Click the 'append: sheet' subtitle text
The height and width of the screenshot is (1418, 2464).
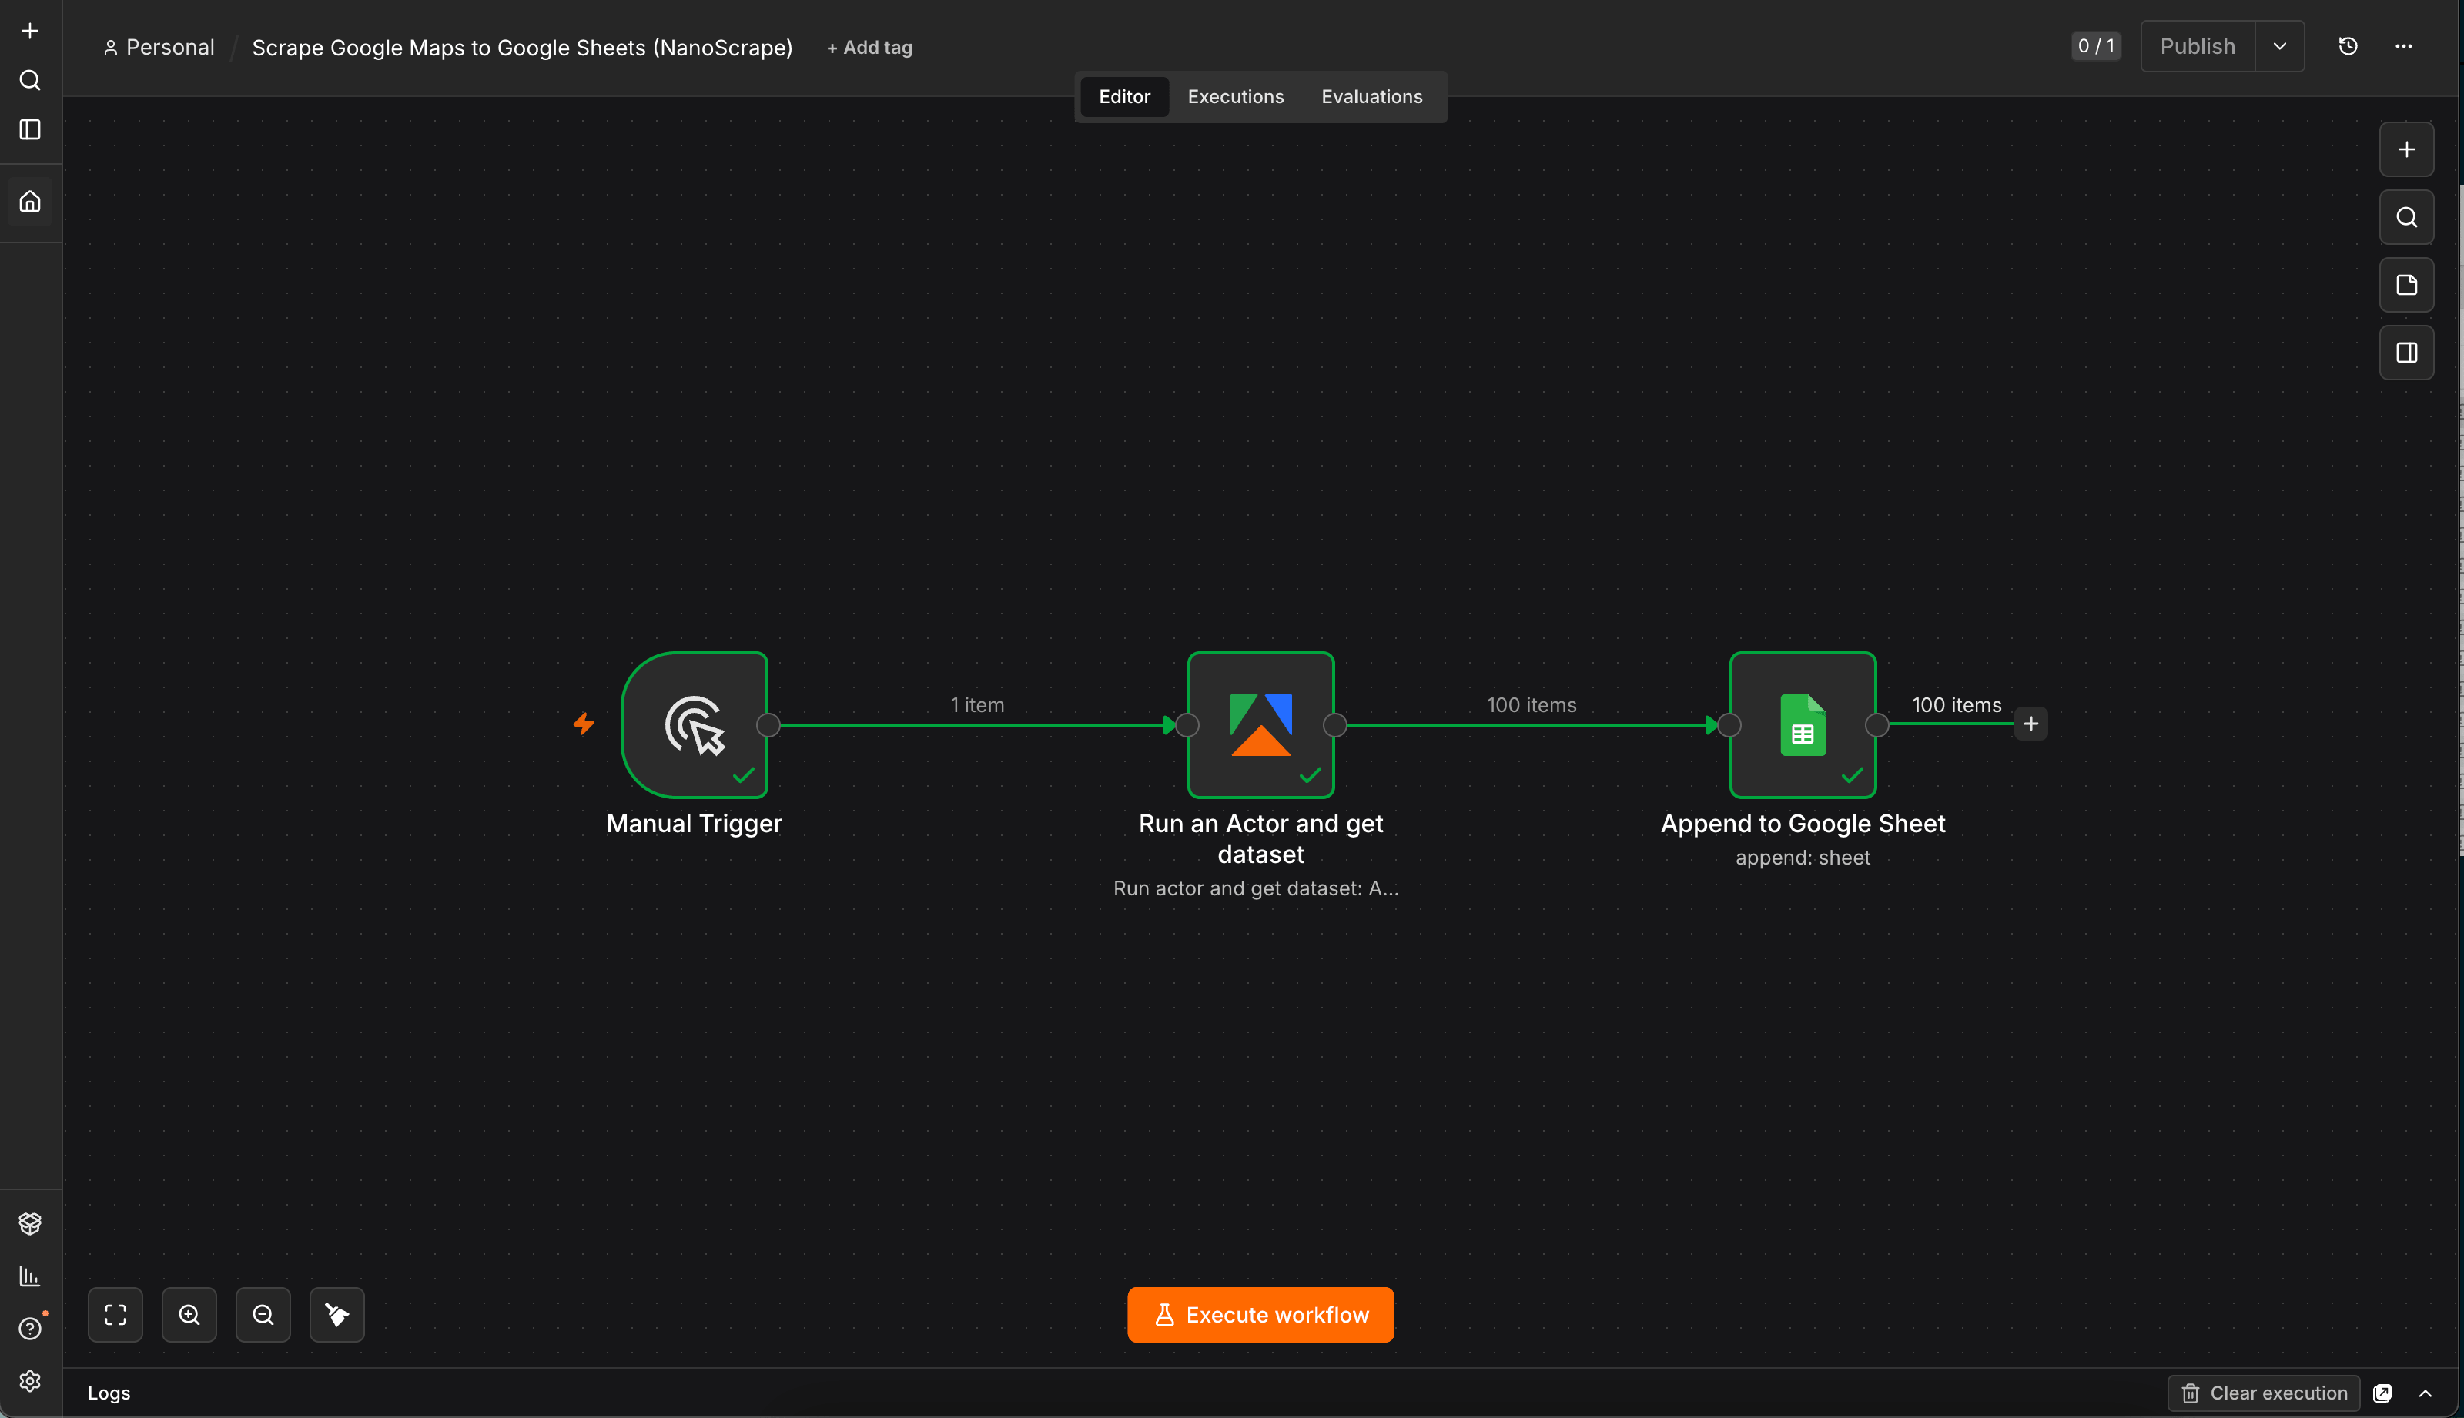[x=1803, y=858]
